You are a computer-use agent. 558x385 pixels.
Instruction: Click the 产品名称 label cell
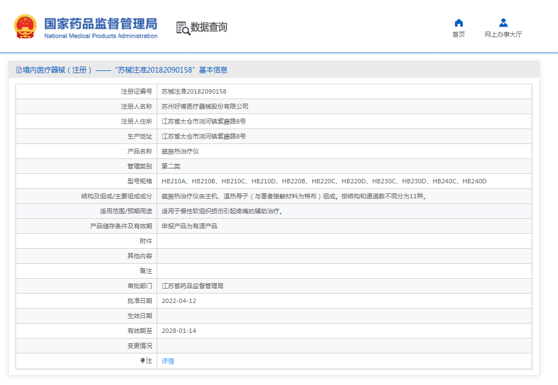[x=86, y=151]
